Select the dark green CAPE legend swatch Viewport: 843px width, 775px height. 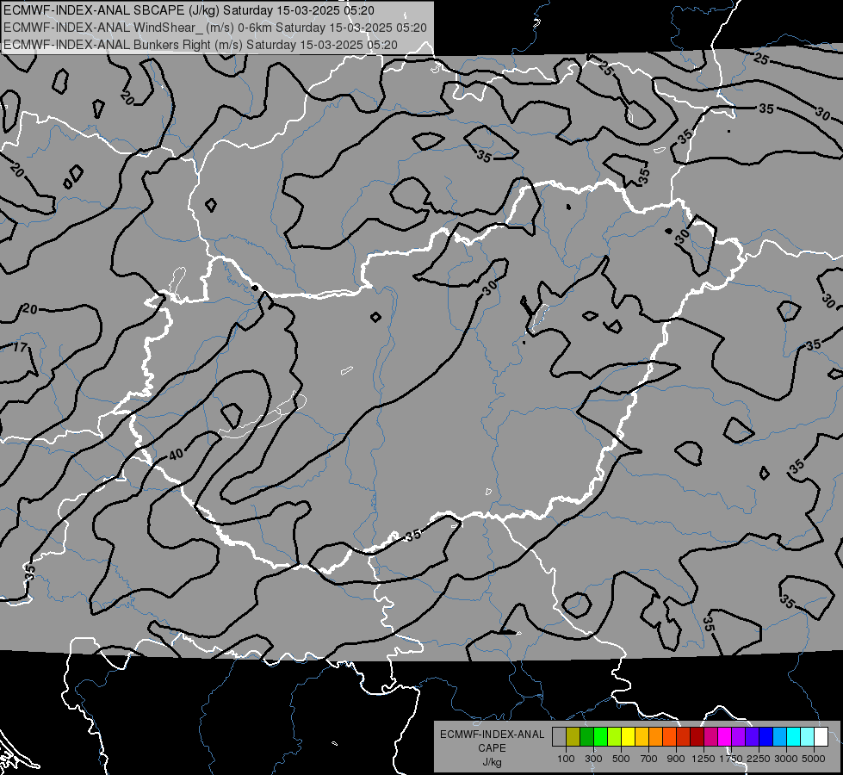pos(586,736)
